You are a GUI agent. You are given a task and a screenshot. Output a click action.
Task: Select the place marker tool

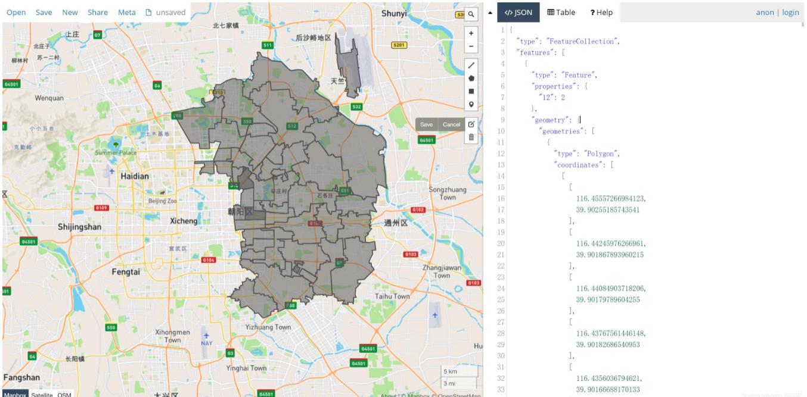(471, 104)
